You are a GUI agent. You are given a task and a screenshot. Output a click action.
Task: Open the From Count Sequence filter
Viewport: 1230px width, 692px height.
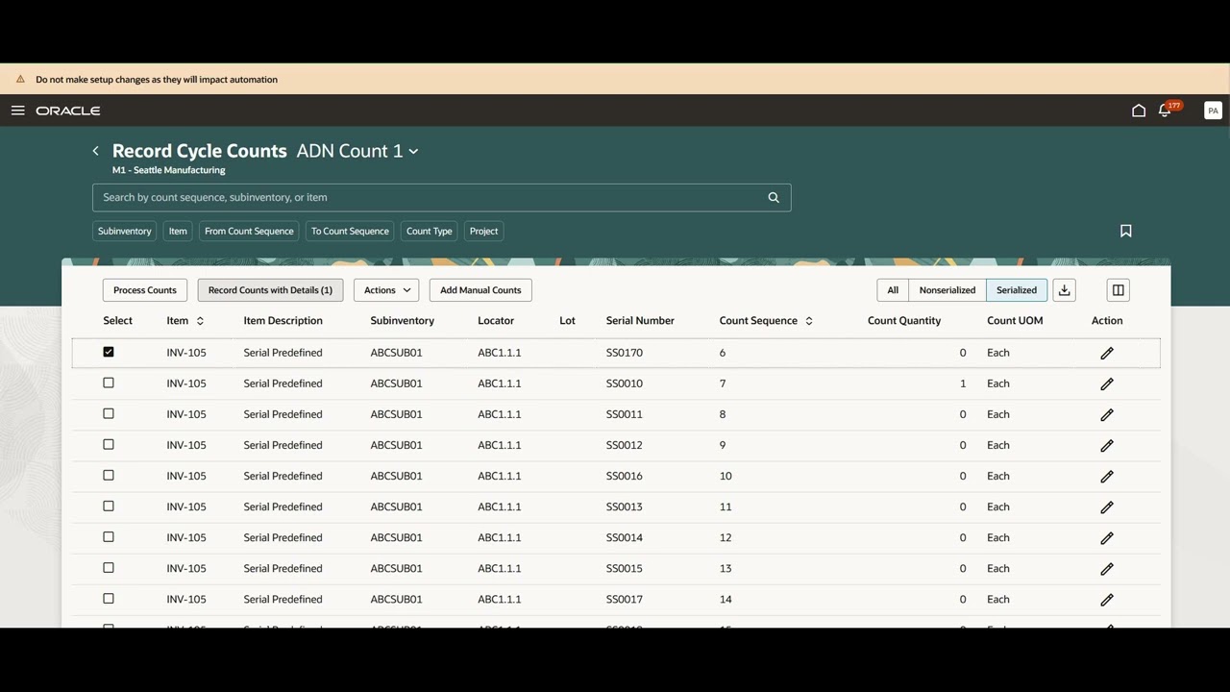(x=249, y=231)
